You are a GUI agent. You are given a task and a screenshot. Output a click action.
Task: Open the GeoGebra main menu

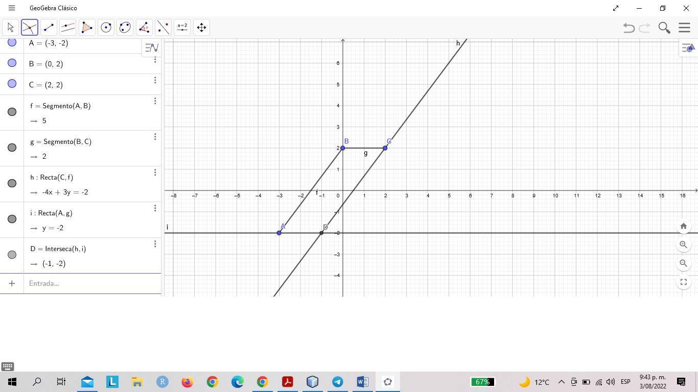click(684, 28)
